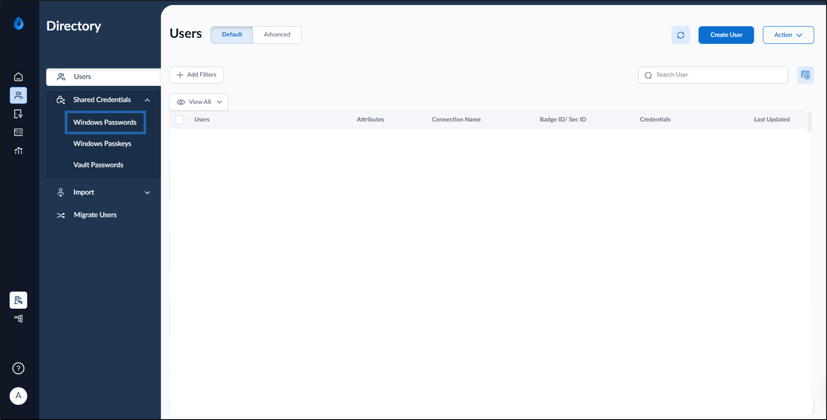This screenshot has width=827, height=420.
Task: Open the document settings sidebar icon
Action: 18,114
